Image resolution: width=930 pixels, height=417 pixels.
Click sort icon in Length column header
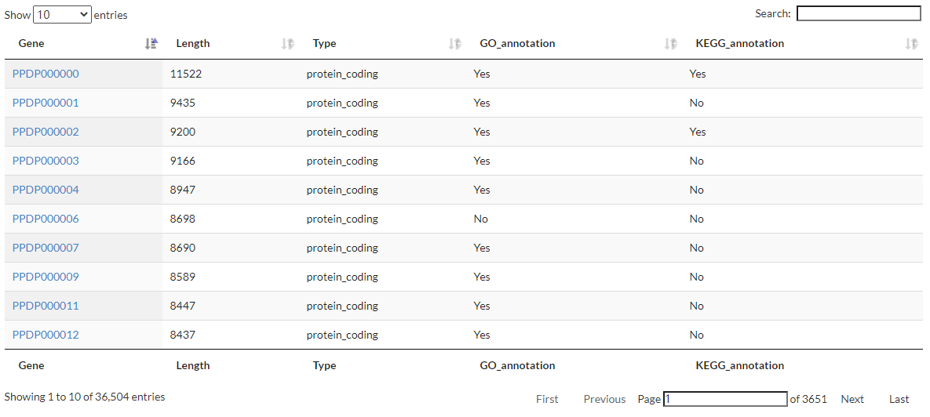pyautogui.click(x=287, y=44)
